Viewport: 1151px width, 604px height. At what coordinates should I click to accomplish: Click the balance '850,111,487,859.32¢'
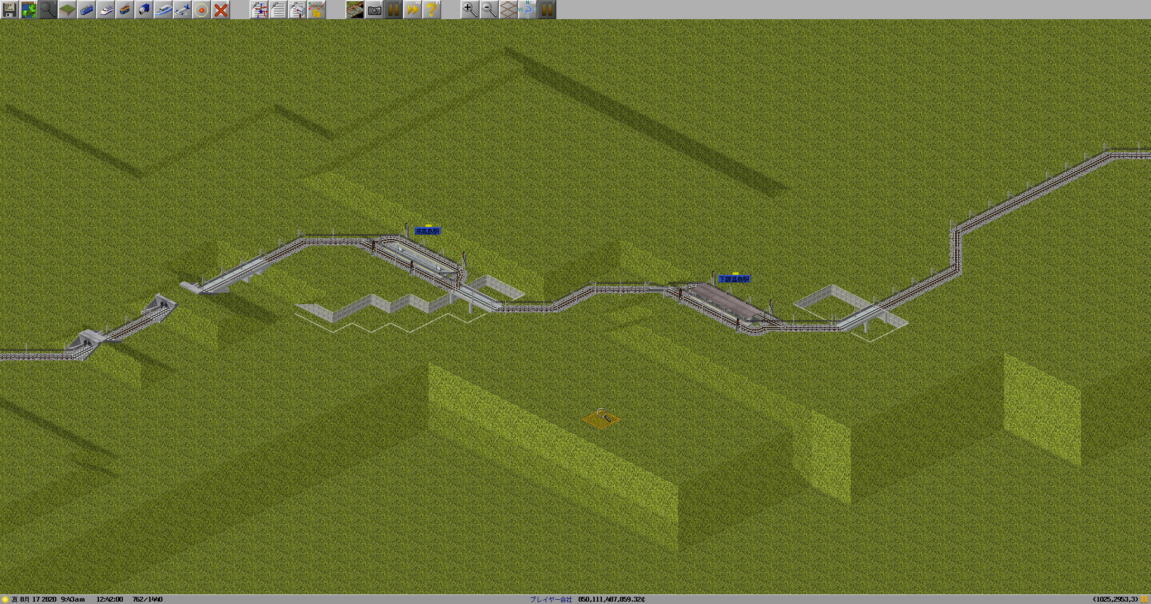click(x=611, y=599)
